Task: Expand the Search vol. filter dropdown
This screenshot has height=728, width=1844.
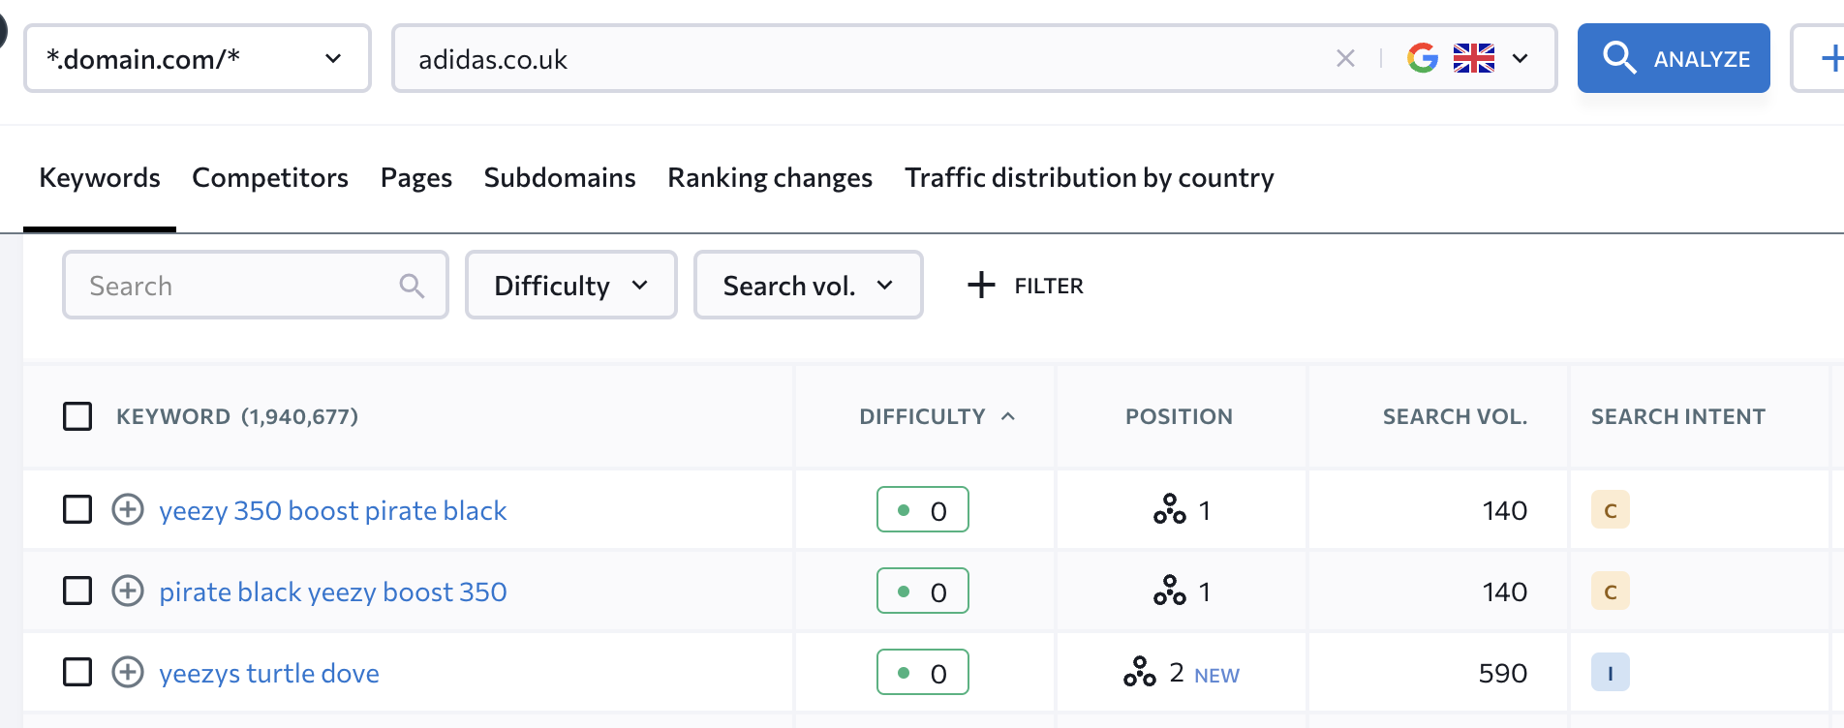Action: [809, 285]
